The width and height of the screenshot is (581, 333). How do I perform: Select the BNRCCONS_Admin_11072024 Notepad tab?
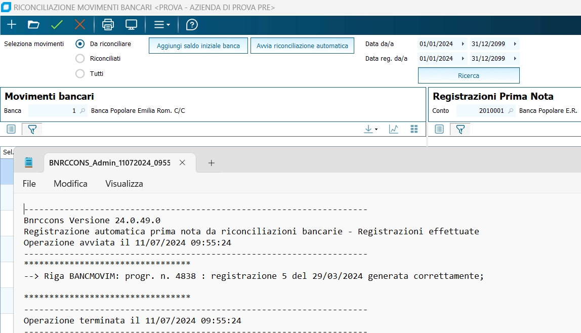pyautogui.click(x=110, y=163)
